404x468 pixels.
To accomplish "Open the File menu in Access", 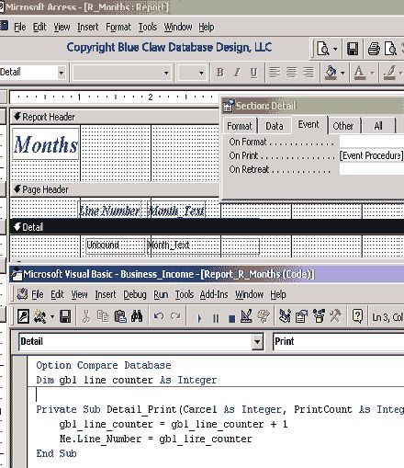I will 20,27.
